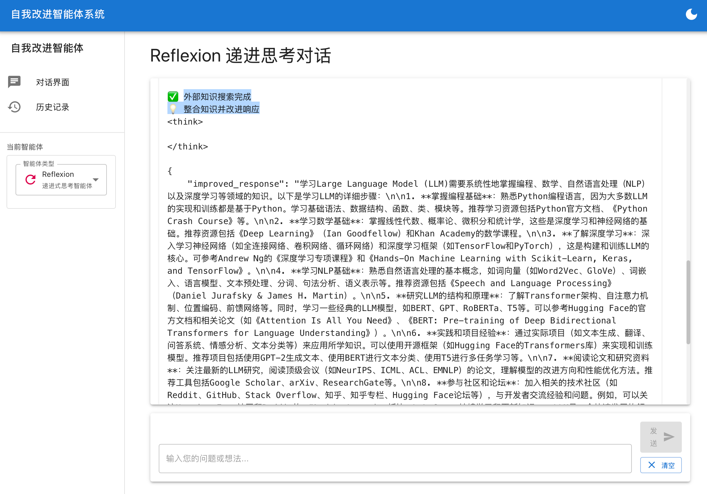Click the 自我改进智能体系统 header title
Image resolution: width=707 pixels, height=494 pixels.
[58, 14]
